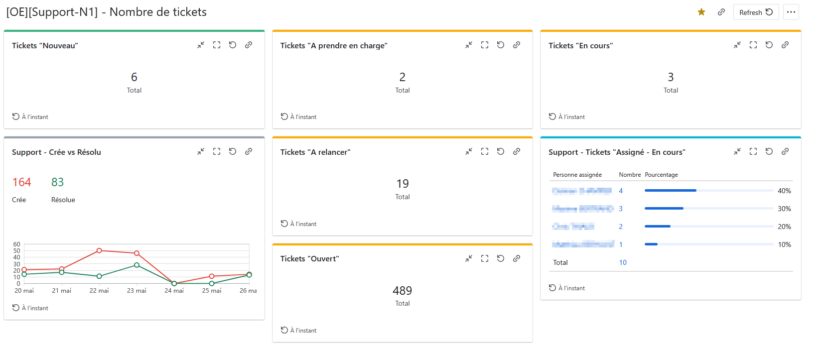Copy link of Tickets "En cours" gadget
The height and width of the screenshot is (348, 821).
785,45
